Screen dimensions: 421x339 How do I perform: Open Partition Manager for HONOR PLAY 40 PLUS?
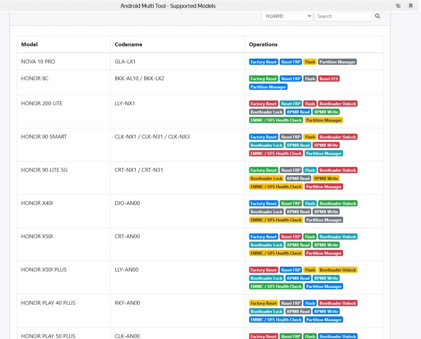point(324,320)
